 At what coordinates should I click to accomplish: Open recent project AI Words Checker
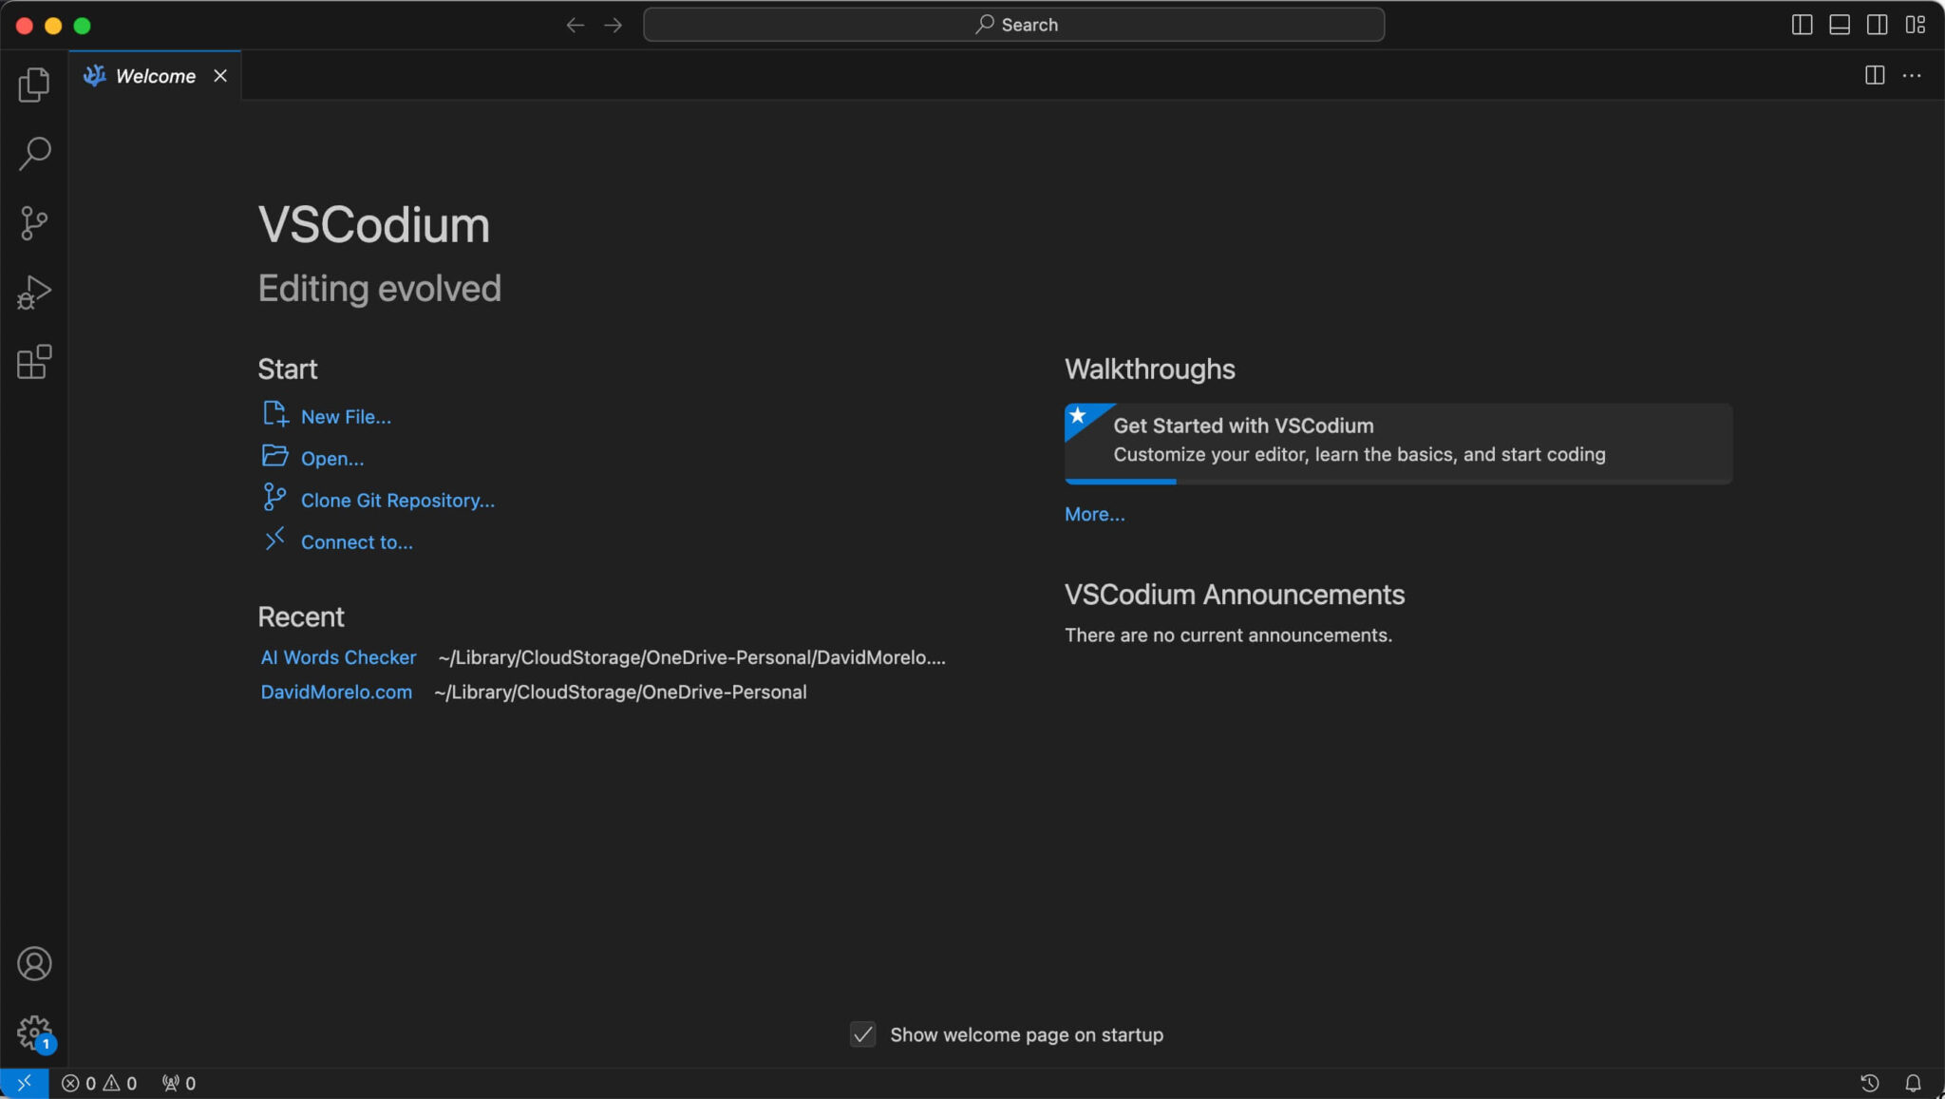[338, 656]
